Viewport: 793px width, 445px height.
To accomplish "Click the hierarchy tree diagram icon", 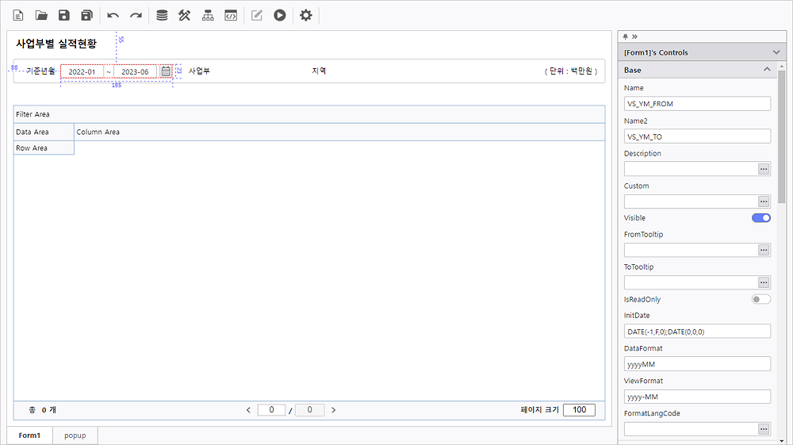I will coord(208,15).
